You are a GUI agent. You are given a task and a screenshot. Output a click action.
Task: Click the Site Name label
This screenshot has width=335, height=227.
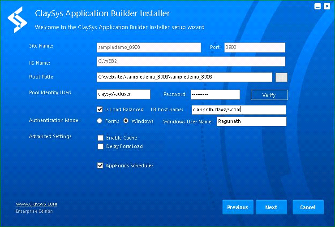pyautogui.click(x=41, y=46)
